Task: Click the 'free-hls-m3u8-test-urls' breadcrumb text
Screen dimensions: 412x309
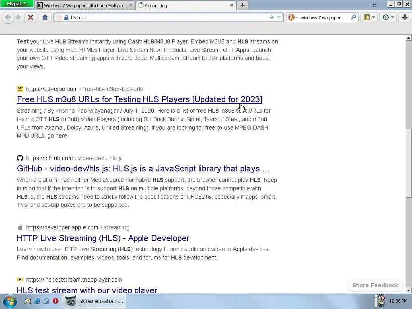Action: [x=113, y=89]
